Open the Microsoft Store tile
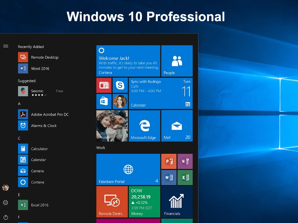The width and height of the screenshot is (298, 223). click(104, 102)
